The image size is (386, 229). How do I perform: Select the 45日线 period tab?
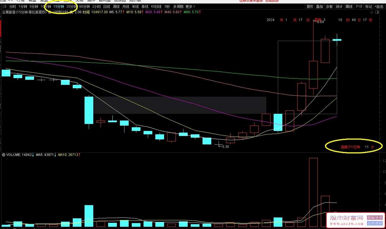tap(156, 7)
